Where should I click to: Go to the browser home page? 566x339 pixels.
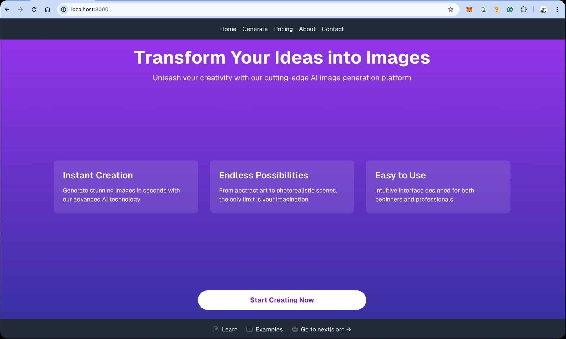[48, 10]
